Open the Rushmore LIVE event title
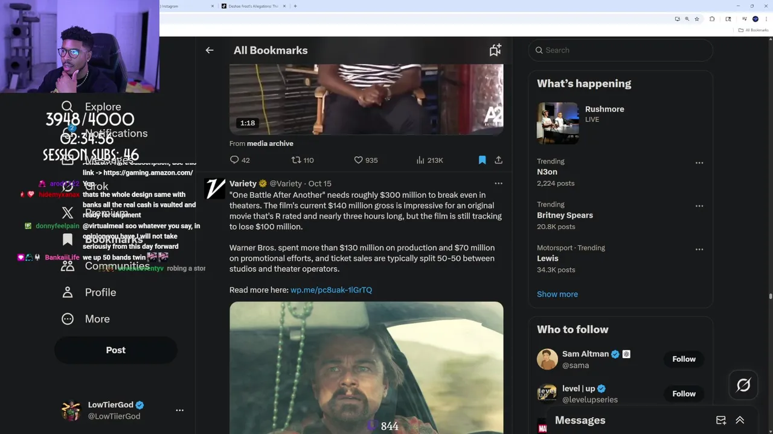Viewport: 773px width, 434px height. click(605, 109)
